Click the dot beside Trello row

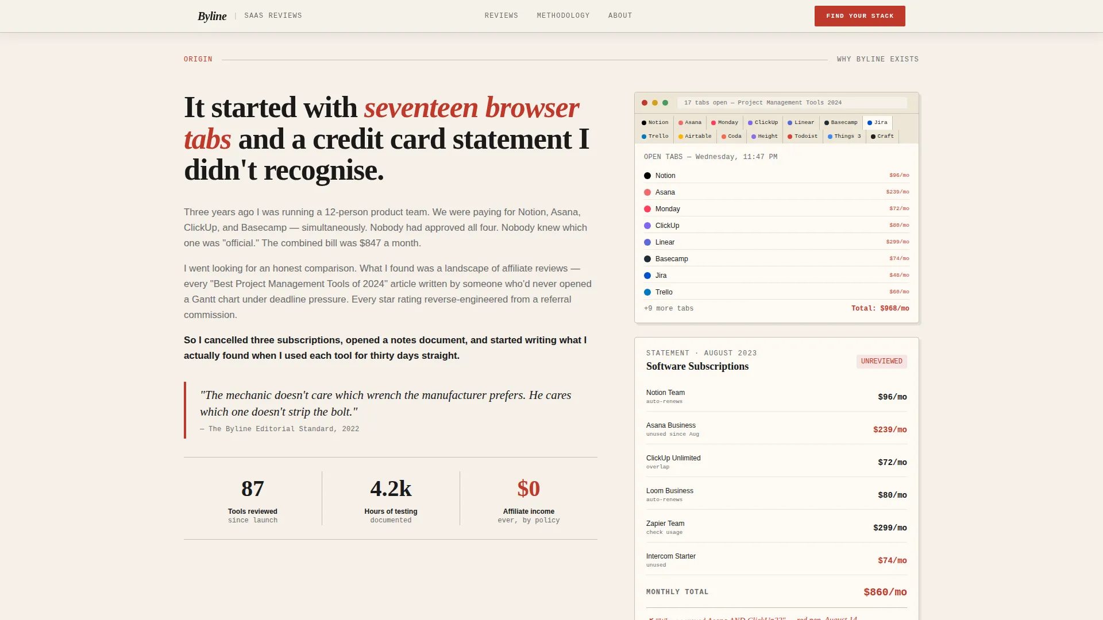tap(647, 292)
